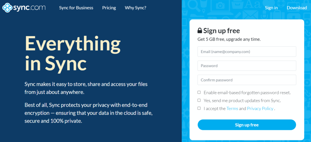Go to the Pricing page

pos(109,8)
